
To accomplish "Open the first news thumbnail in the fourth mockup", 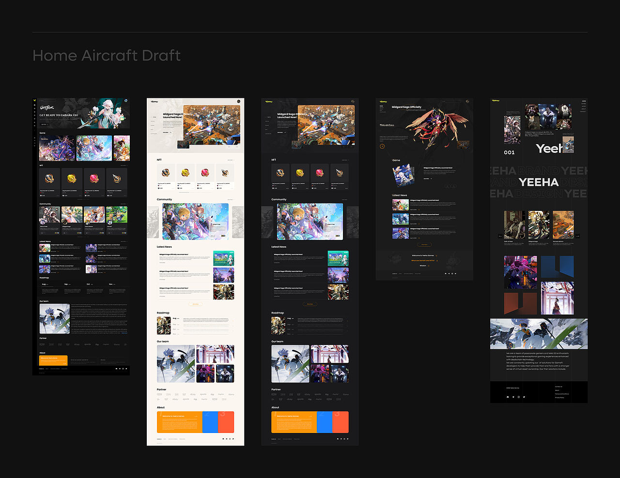I will 401,204.
